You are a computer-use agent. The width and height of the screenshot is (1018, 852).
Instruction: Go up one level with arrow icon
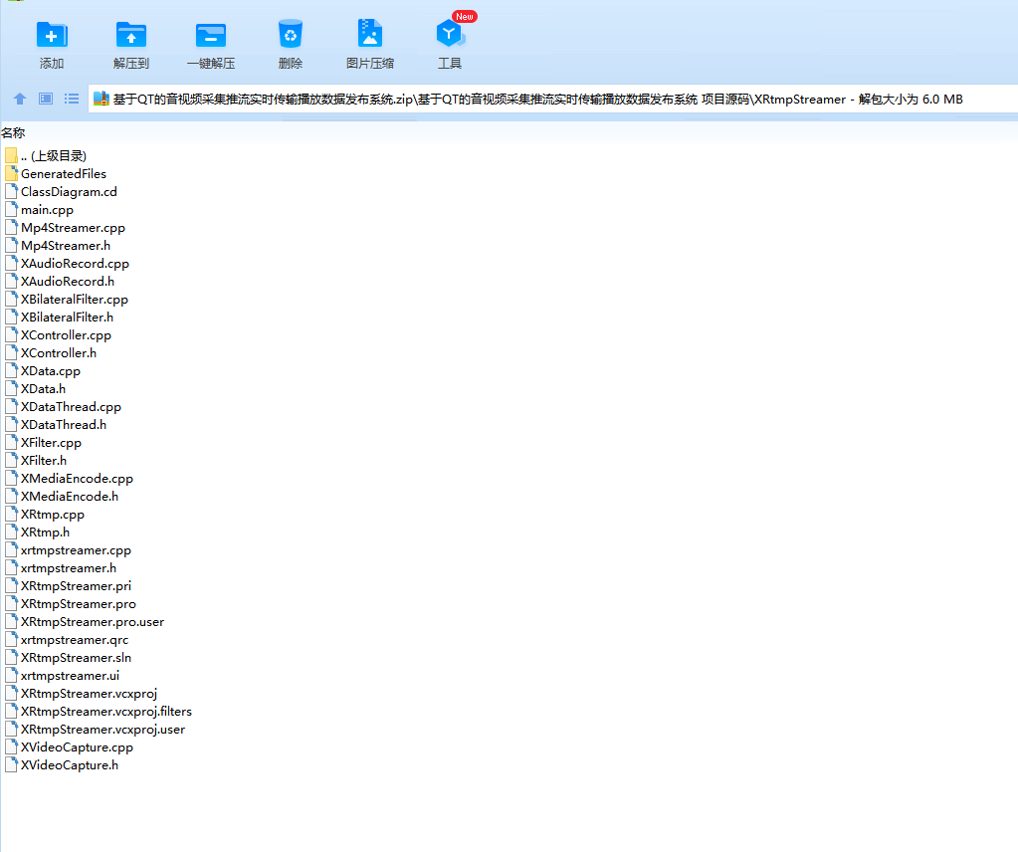point(20,99)
